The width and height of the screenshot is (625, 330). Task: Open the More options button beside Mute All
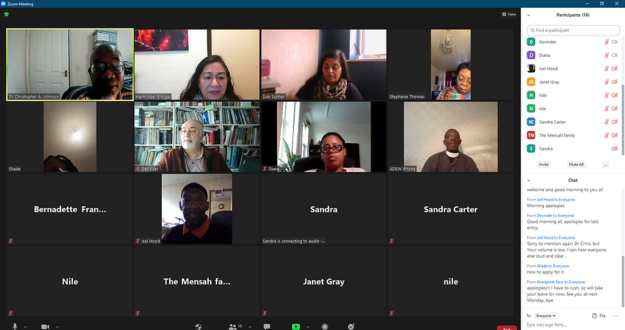(606, 164)
